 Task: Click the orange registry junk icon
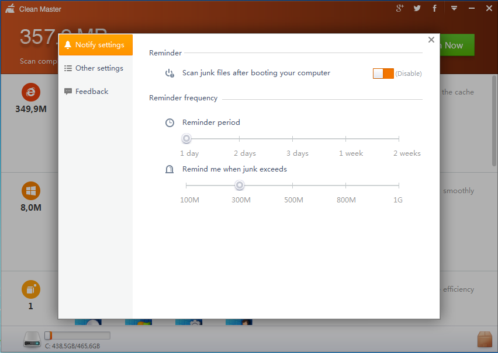pyautogui.click(x=31, y=289)
